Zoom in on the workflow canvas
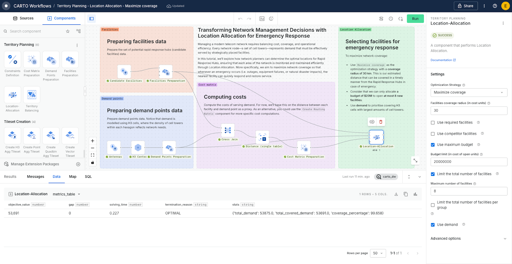 [x=92, y=141]
